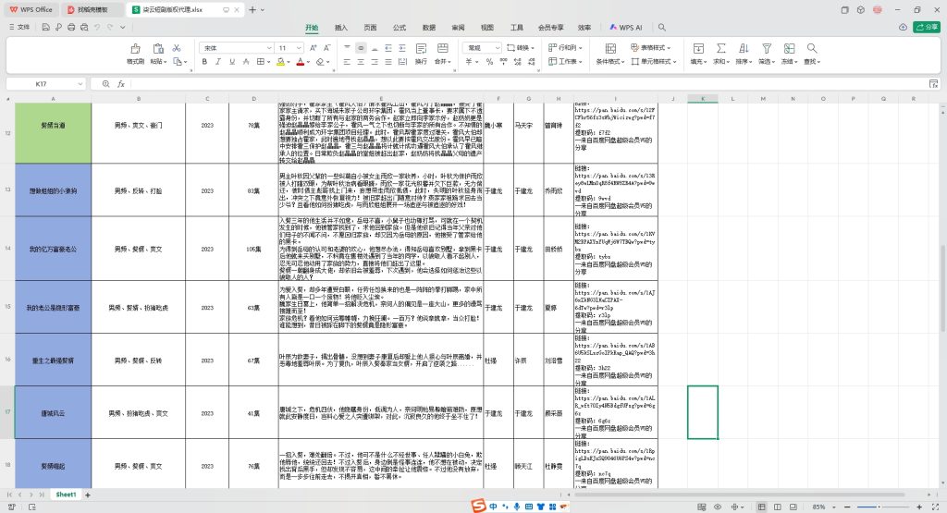
Task: Open the Convert (转换) dropdown
Action: (520, 48)
